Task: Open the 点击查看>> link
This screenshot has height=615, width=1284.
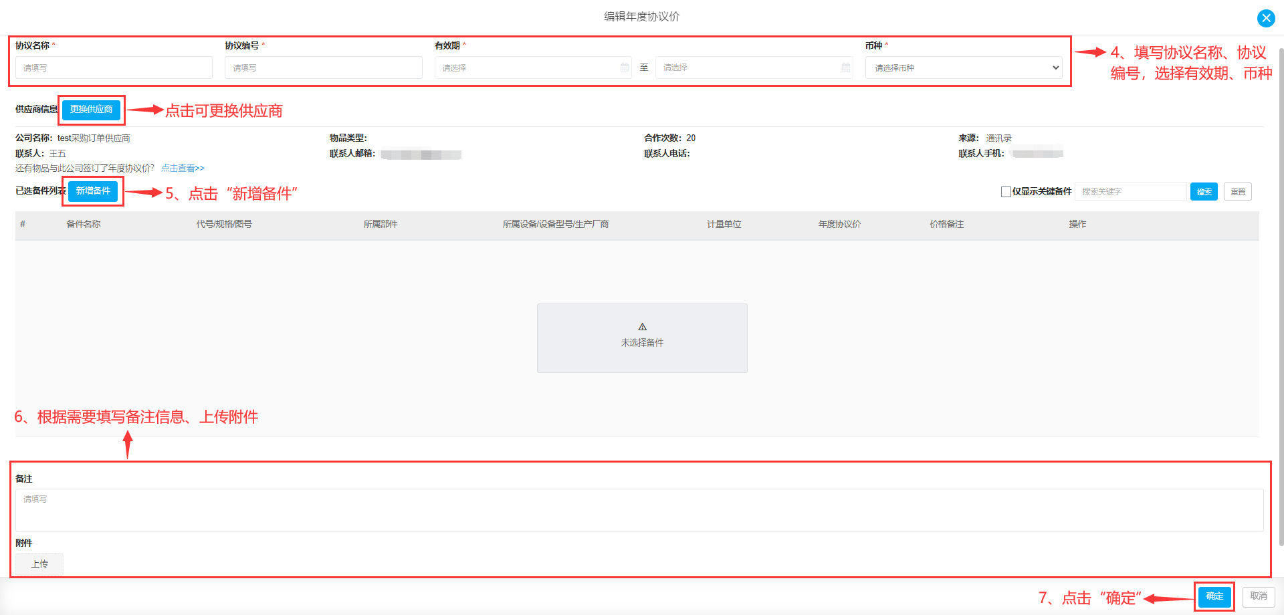Action: tap(183, 168)
